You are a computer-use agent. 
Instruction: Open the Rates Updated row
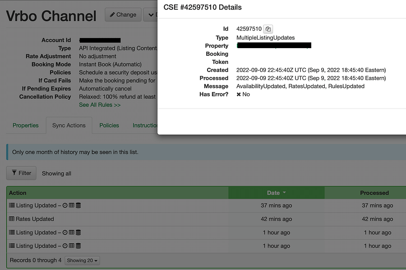pyautogui.click(x=35, y=219)
